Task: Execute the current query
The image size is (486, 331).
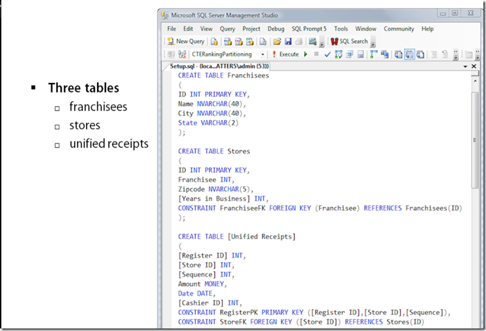Action: pos(285,54)
